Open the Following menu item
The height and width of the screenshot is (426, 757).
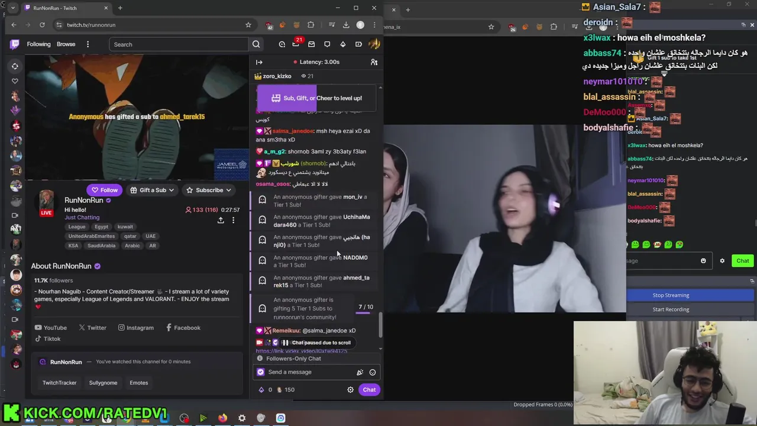(x=38, y=44)
